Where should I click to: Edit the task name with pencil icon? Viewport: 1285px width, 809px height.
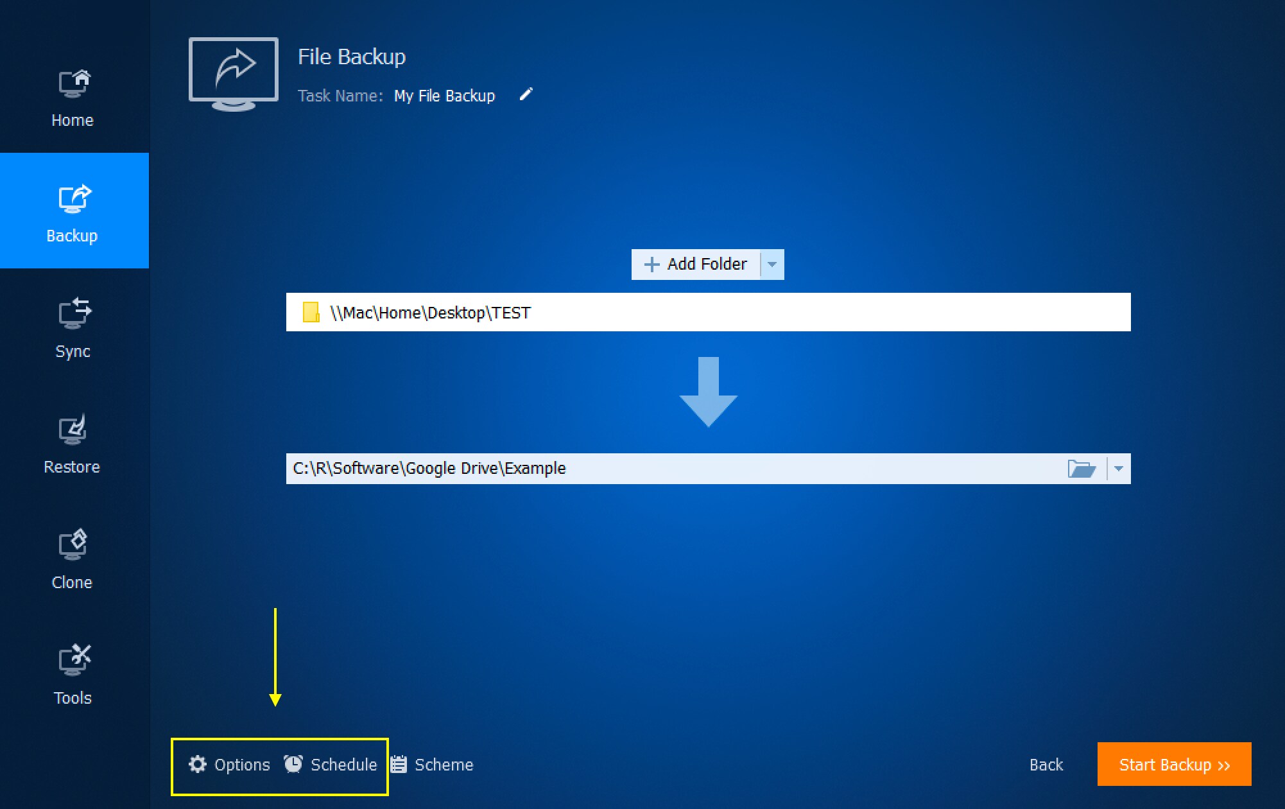(526, 94)
